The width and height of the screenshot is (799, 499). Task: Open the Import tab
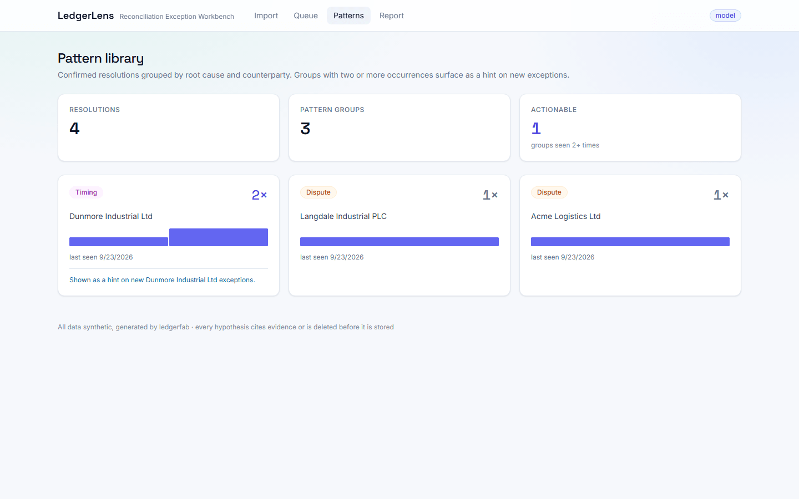click(266, 16)
